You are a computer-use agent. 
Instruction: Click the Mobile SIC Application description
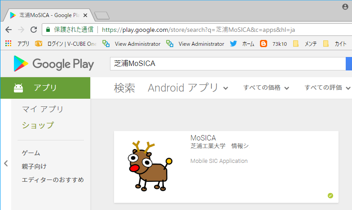coord(219,161)
